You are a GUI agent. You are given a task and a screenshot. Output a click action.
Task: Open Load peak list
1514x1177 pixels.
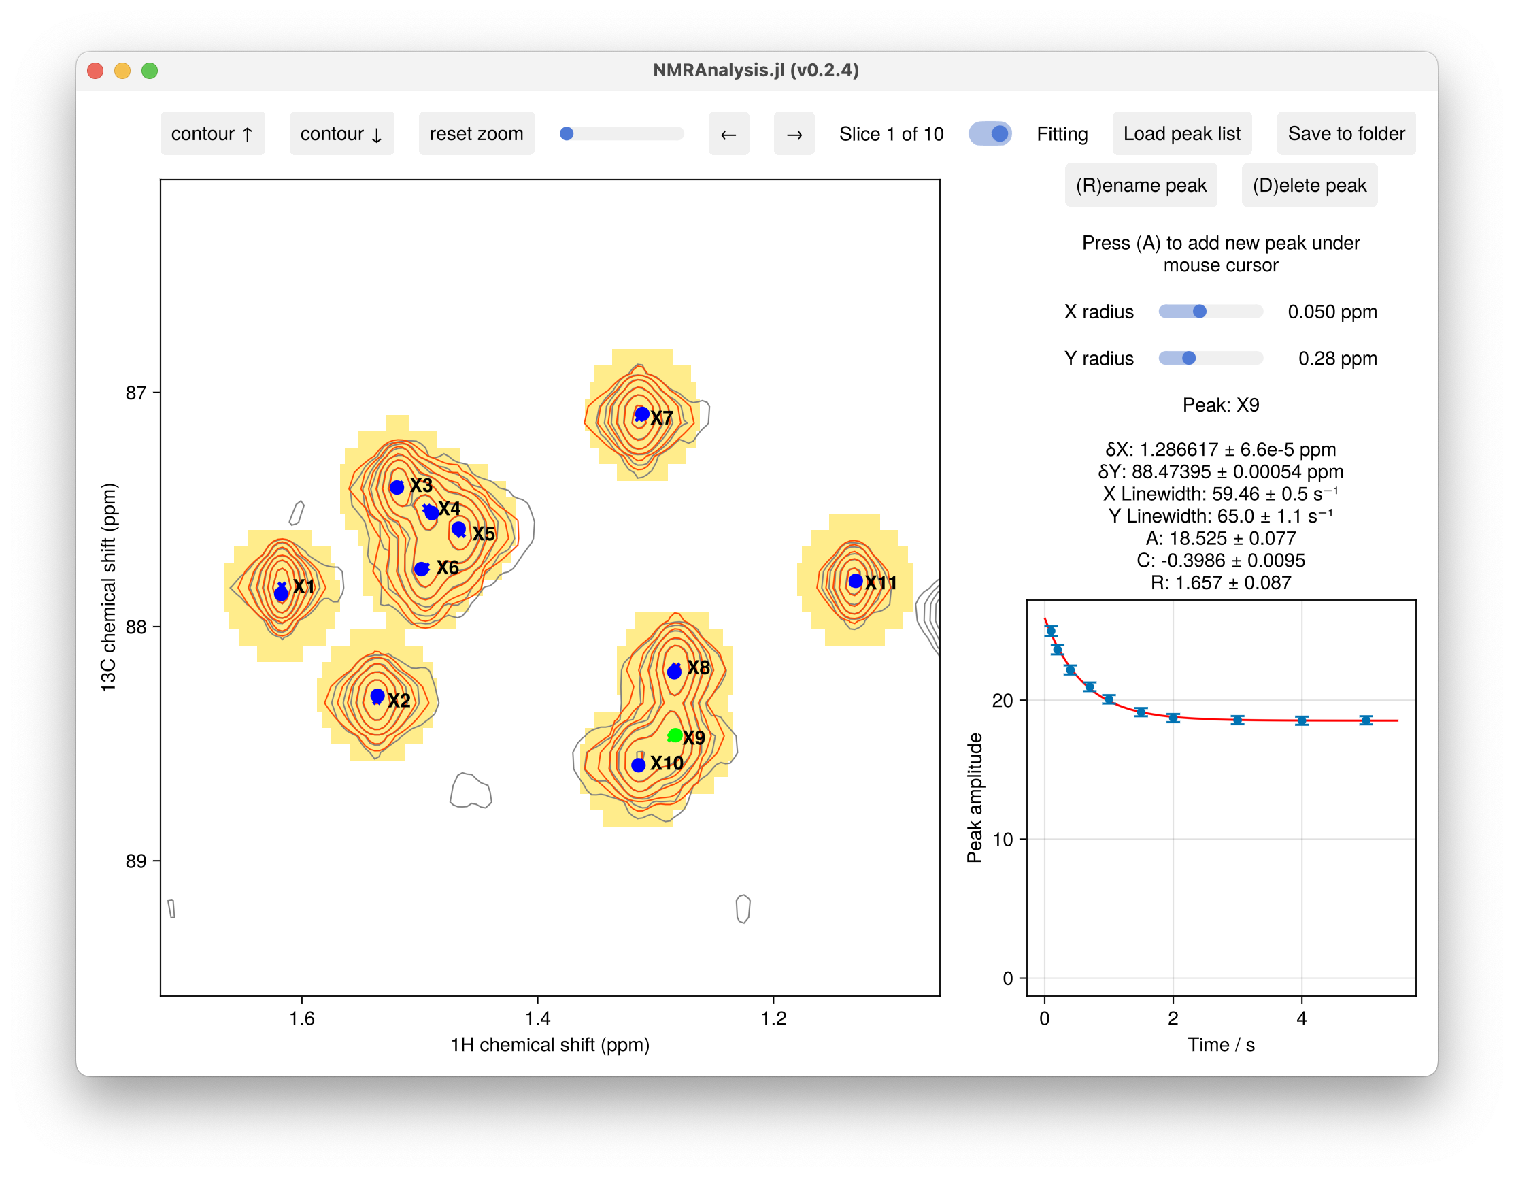pyautogui.click(x=1181, y=133)
